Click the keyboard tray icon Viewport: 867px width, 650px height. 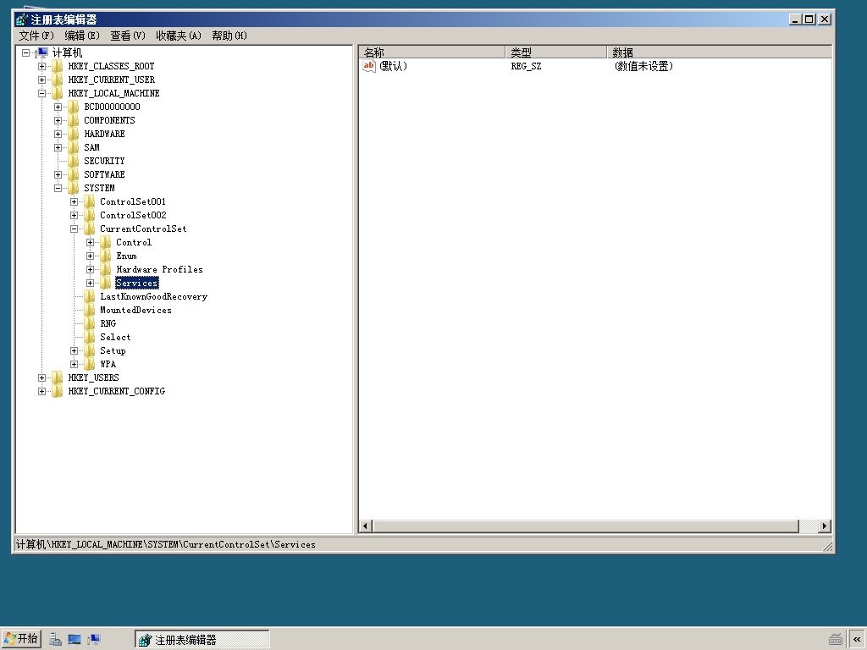click(836, 640)
